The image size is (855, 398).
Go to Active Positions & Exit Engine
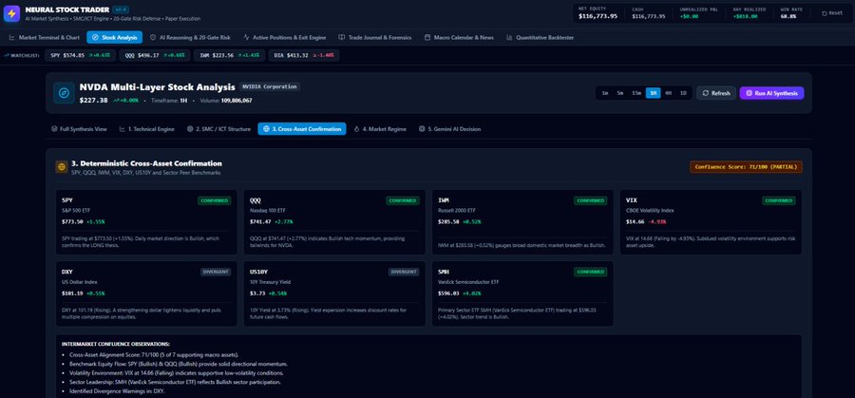point(285,38)
